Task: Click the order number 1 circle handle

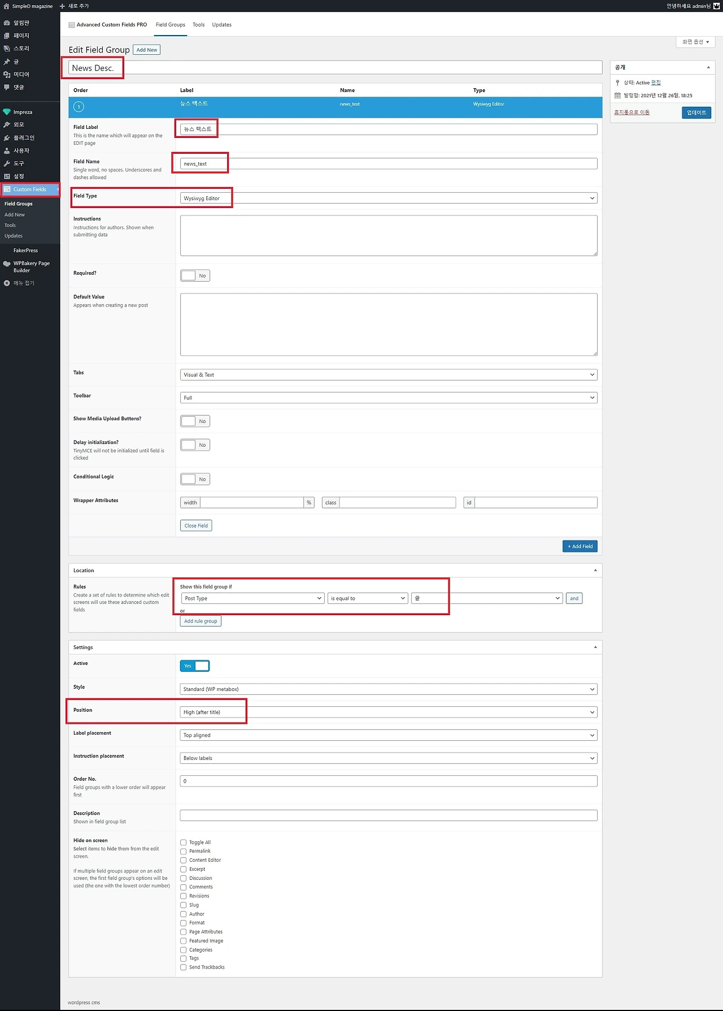Action: (x=79, y=107)
